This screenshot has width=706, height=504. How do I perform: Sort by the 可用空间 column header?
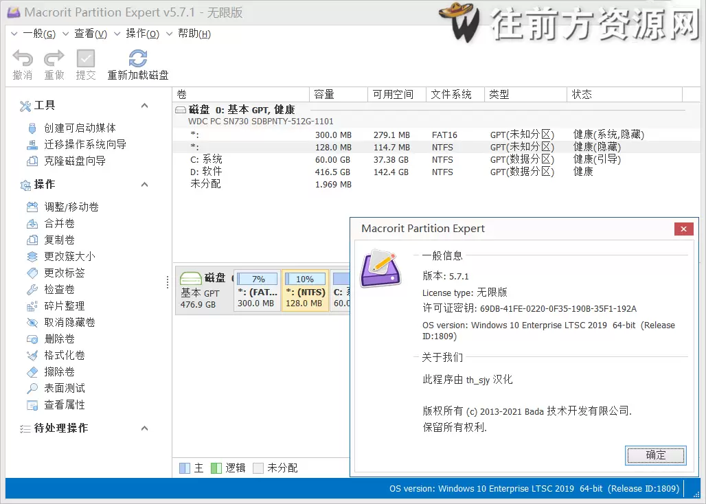397,95
